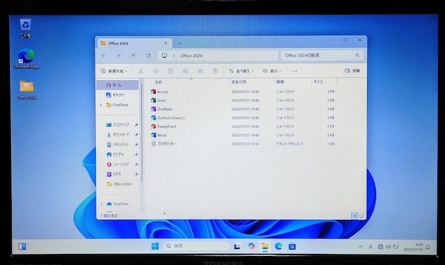The height and width of the screenshot is (265, 445).
Task: Open the 並べ替え sort dropdown
Action: [x=241, y=71]
